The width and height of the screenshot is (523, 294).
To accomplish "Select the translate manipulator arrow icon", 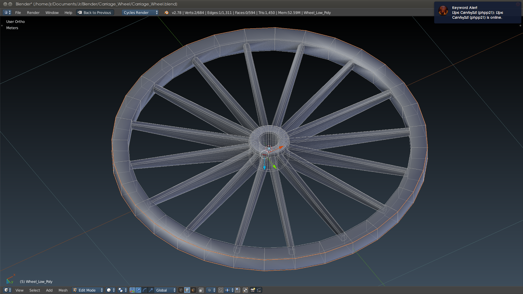I will [x=138, y=290].
